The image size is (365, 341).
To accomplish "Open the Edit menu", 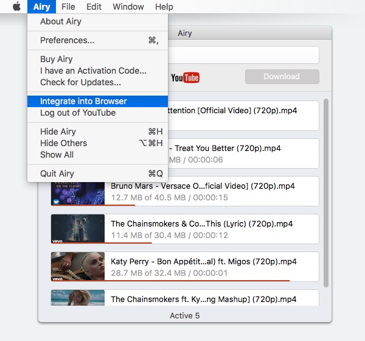I will click(x=94, y=7).
